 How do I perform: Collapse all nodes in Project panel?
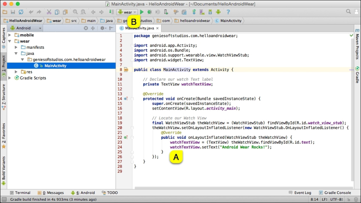(93, 28)
